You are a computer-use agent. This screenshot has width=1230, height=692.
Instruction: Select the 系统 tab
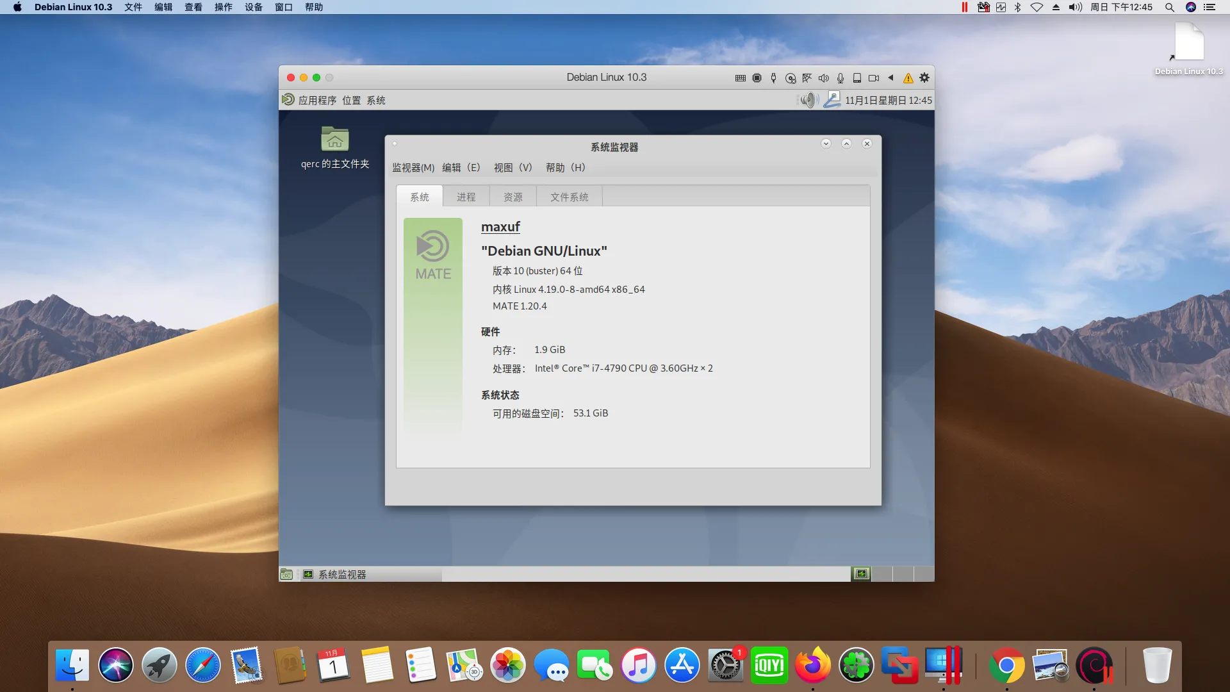[420, 197]
